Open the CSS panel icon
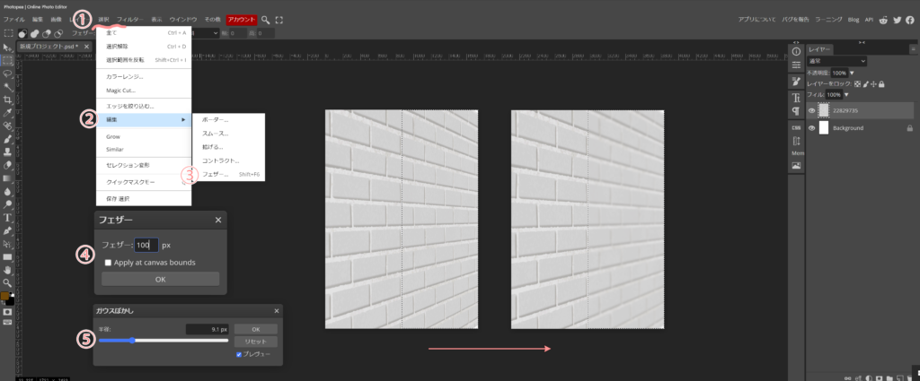 pyautogui.click(x=796, y=127)
